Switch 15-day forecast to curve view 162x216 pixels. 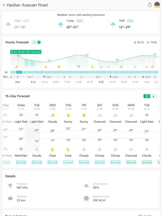[x=147, y=96]
